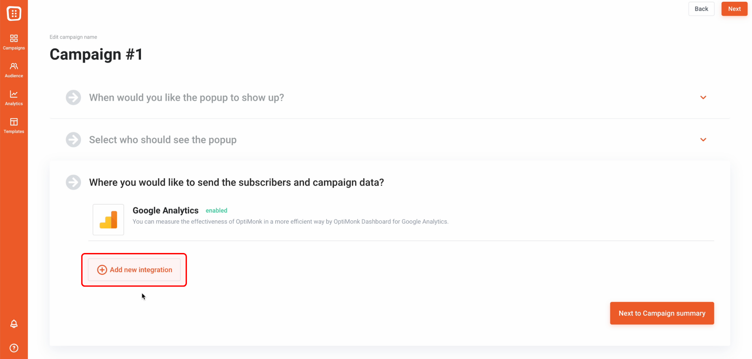Click arrow icon beside subscribers data question
The width and height of the screenshot is (752, 359).
74,182
